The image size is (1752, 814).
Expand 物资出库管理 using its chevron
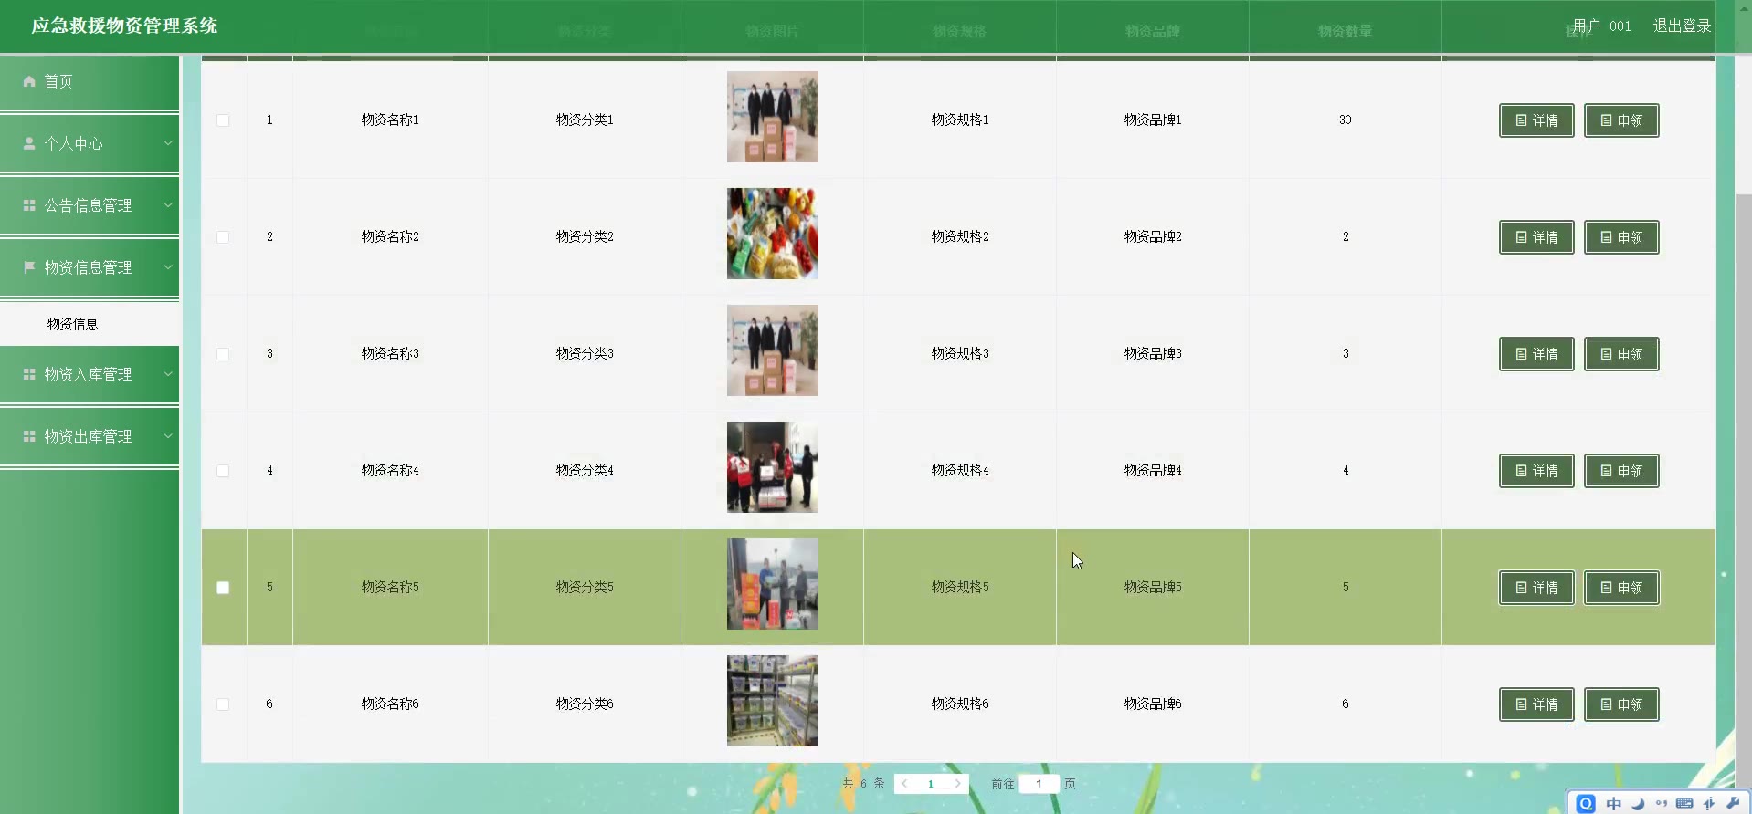point(168,436)
